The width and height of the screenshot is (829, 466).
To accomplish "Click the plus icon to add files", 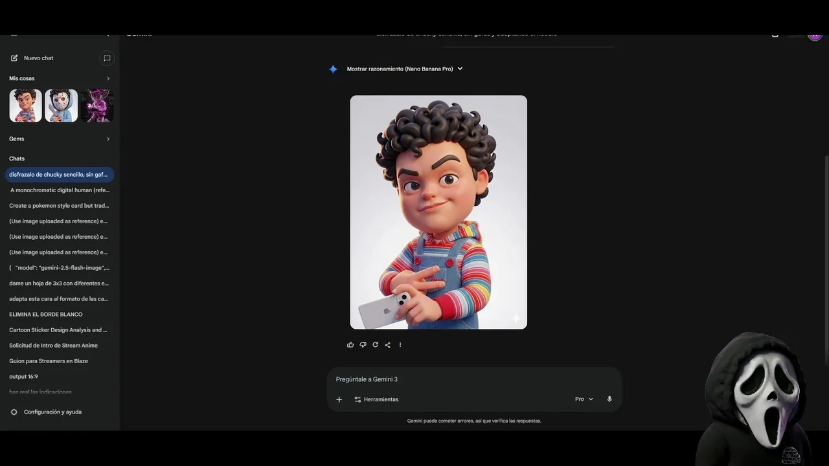I will pos(339,399).
